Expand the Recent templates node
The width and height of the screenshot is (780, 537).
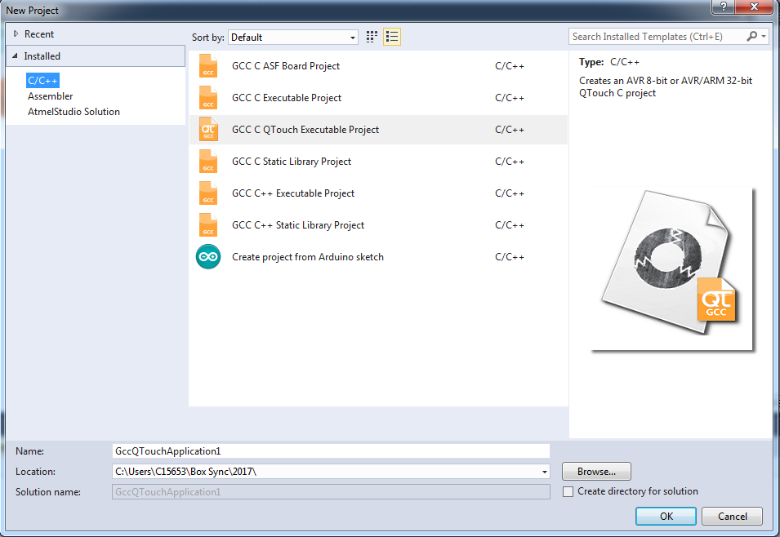(16, 34)
